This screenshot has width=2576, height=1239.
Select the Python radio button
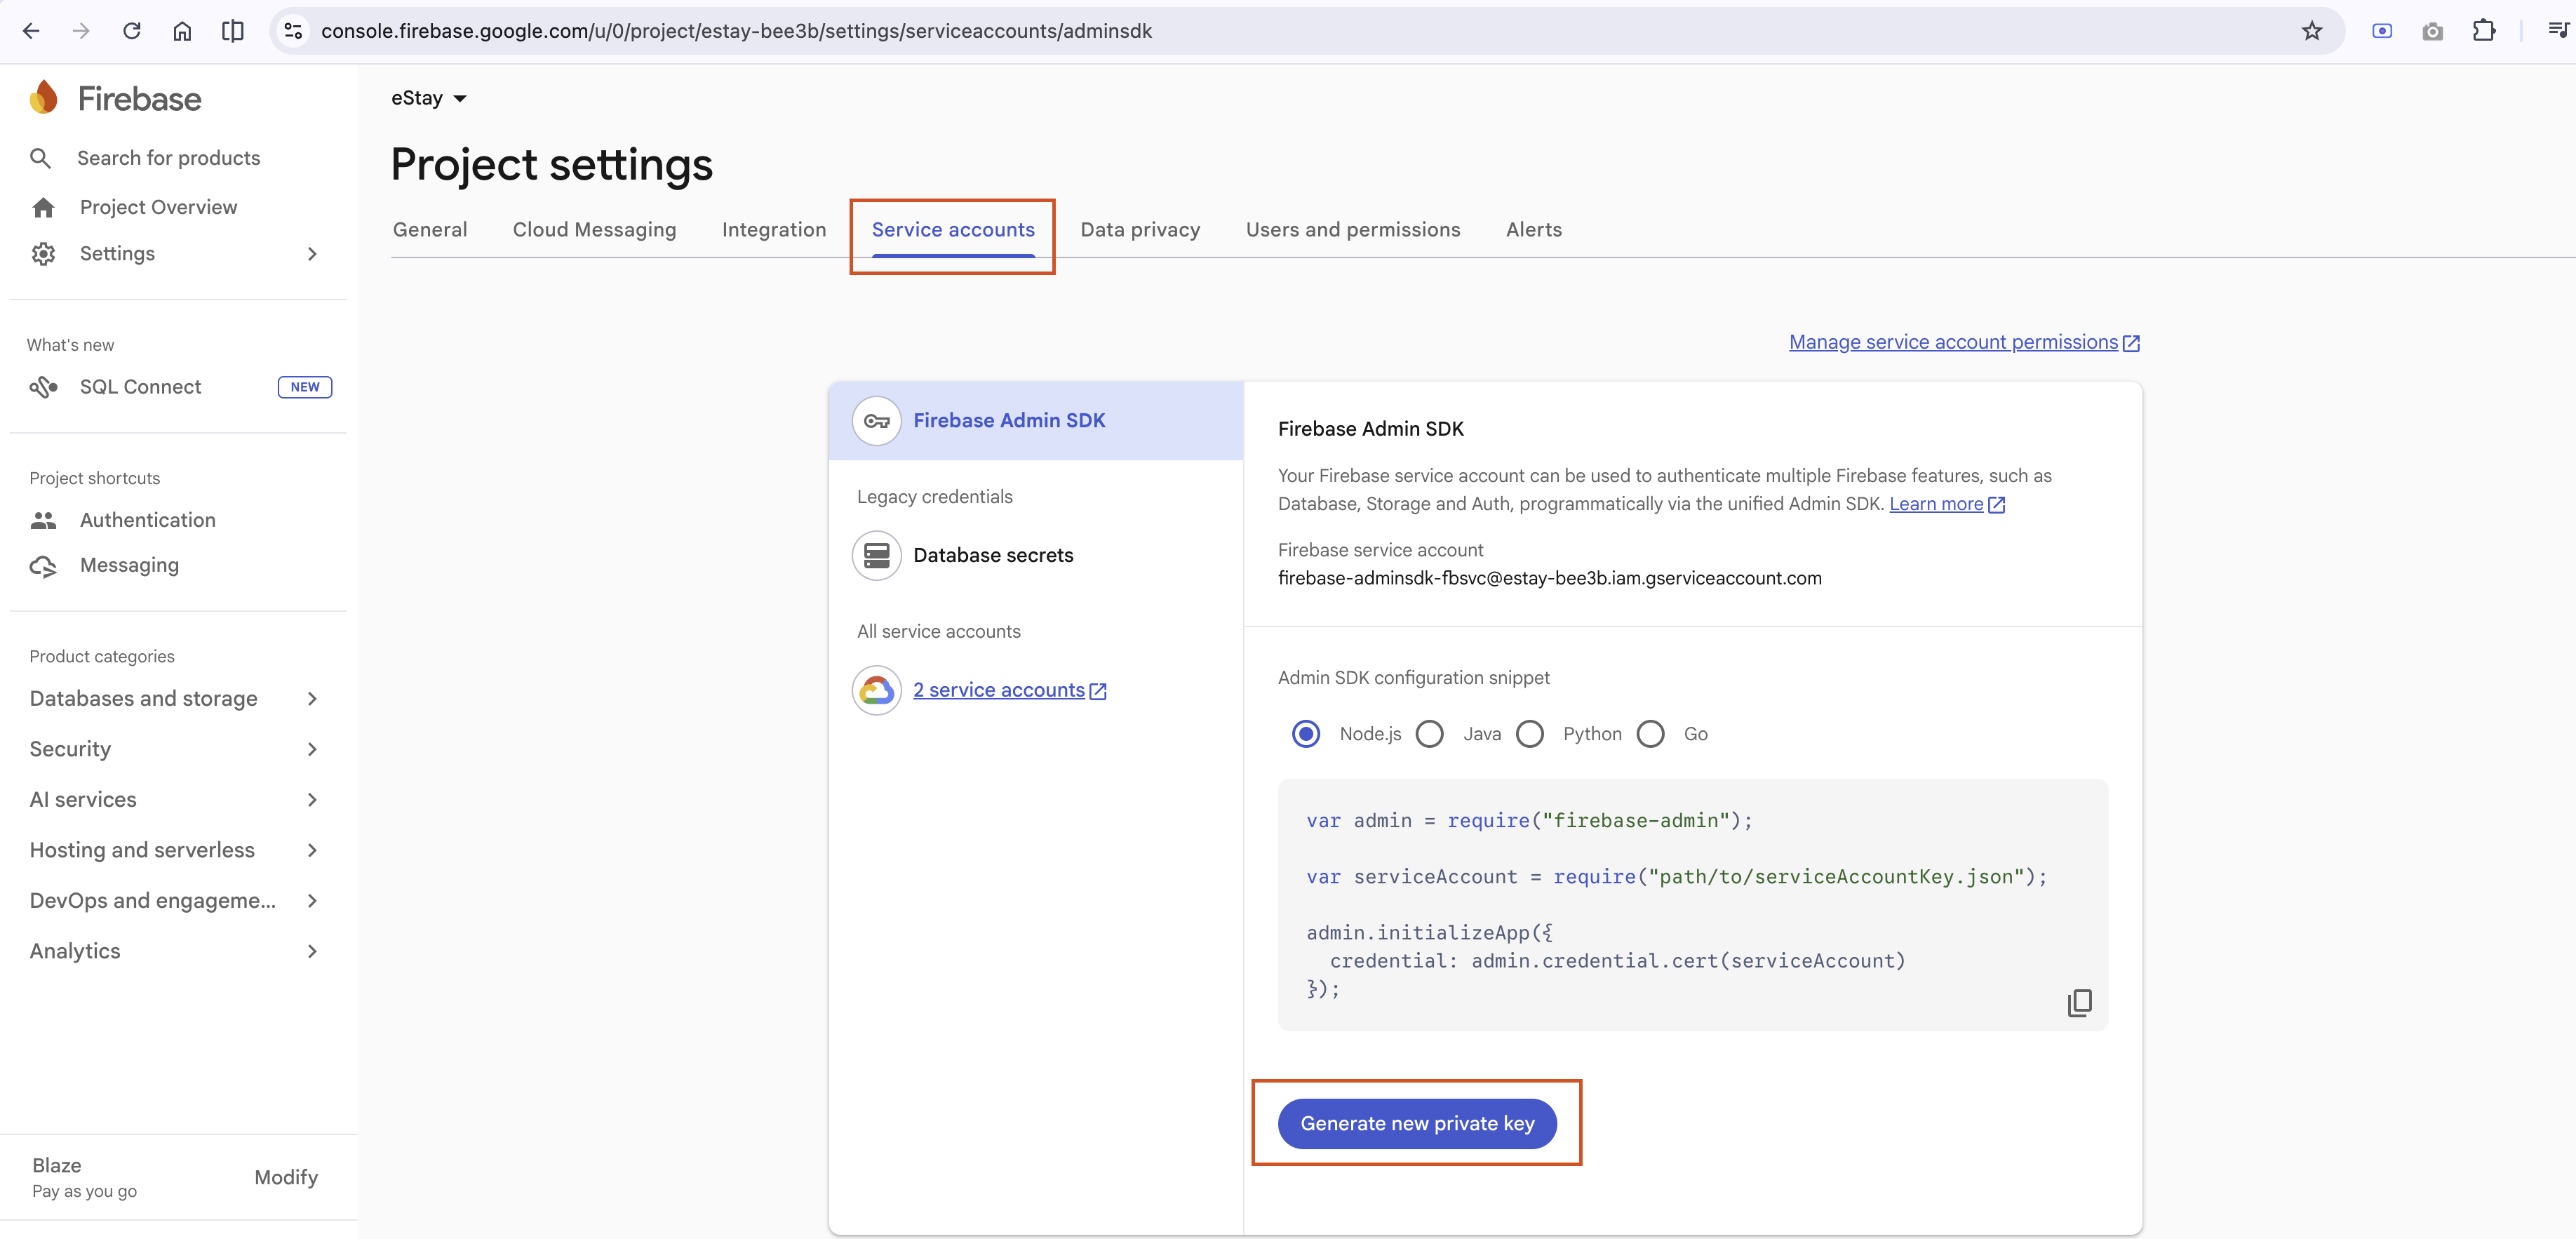point(1530,734)
